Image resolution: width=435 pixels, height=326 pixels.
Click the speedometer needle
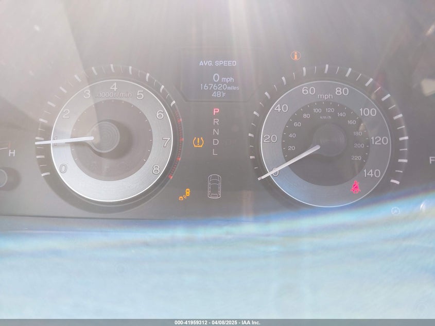289,163
